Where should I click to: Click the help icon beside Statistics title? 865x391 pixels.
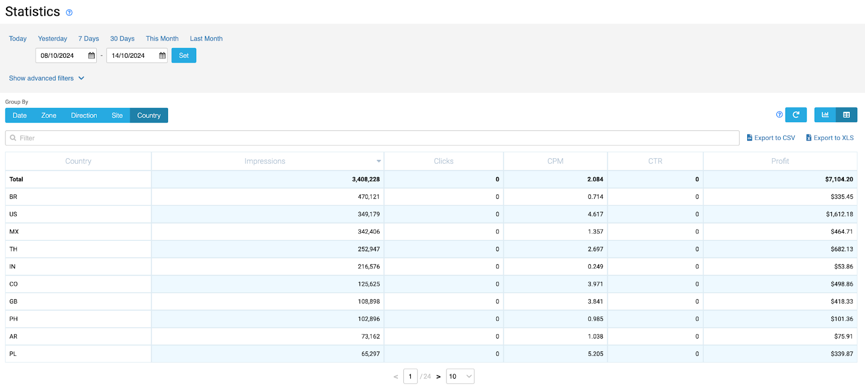click(69, 12)
